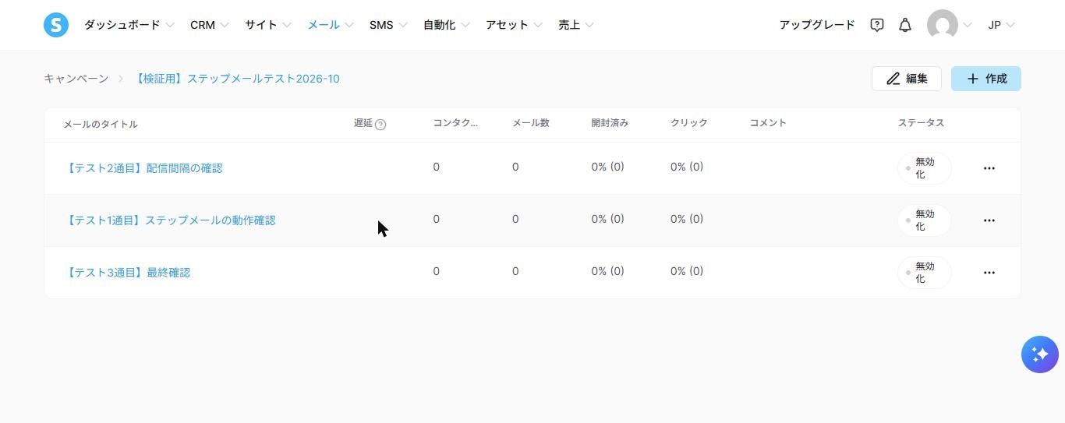Click the ステップメールテスト2026-10 breadcrumb
The width and height of the screenshot is (1065, 423).
point(236,79)
